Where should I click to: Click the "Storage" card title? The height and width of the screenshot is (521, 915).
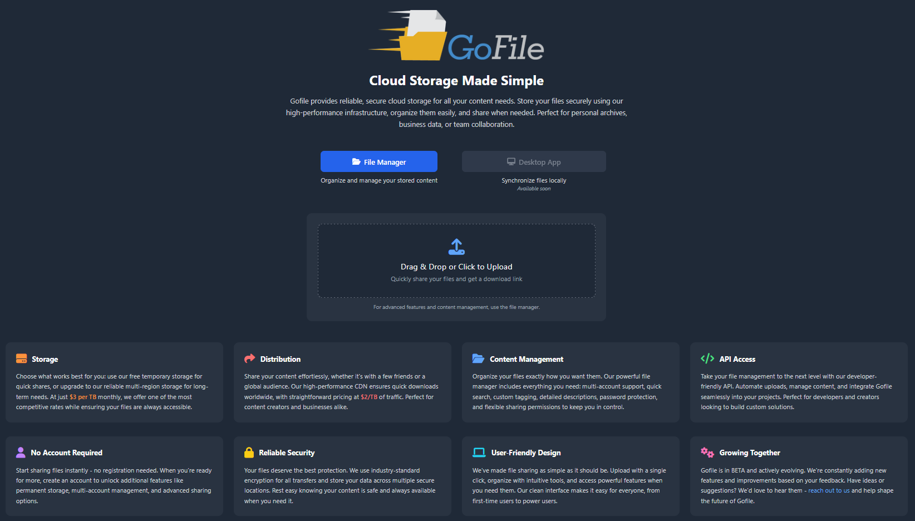[45, 359]
